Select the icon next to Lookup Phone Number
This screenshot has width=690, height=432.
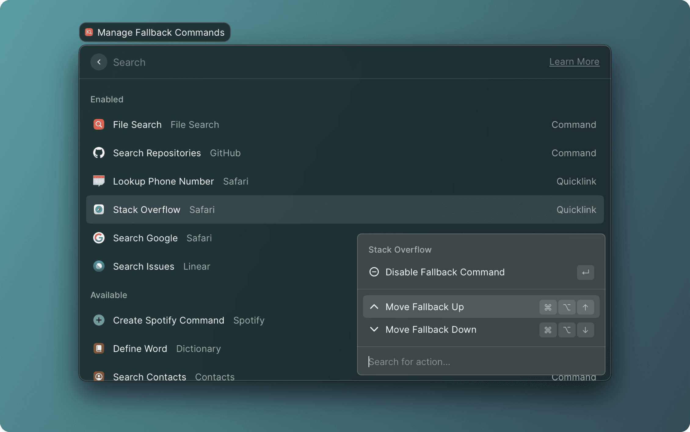pyautogui.click(x=99, y=181)
